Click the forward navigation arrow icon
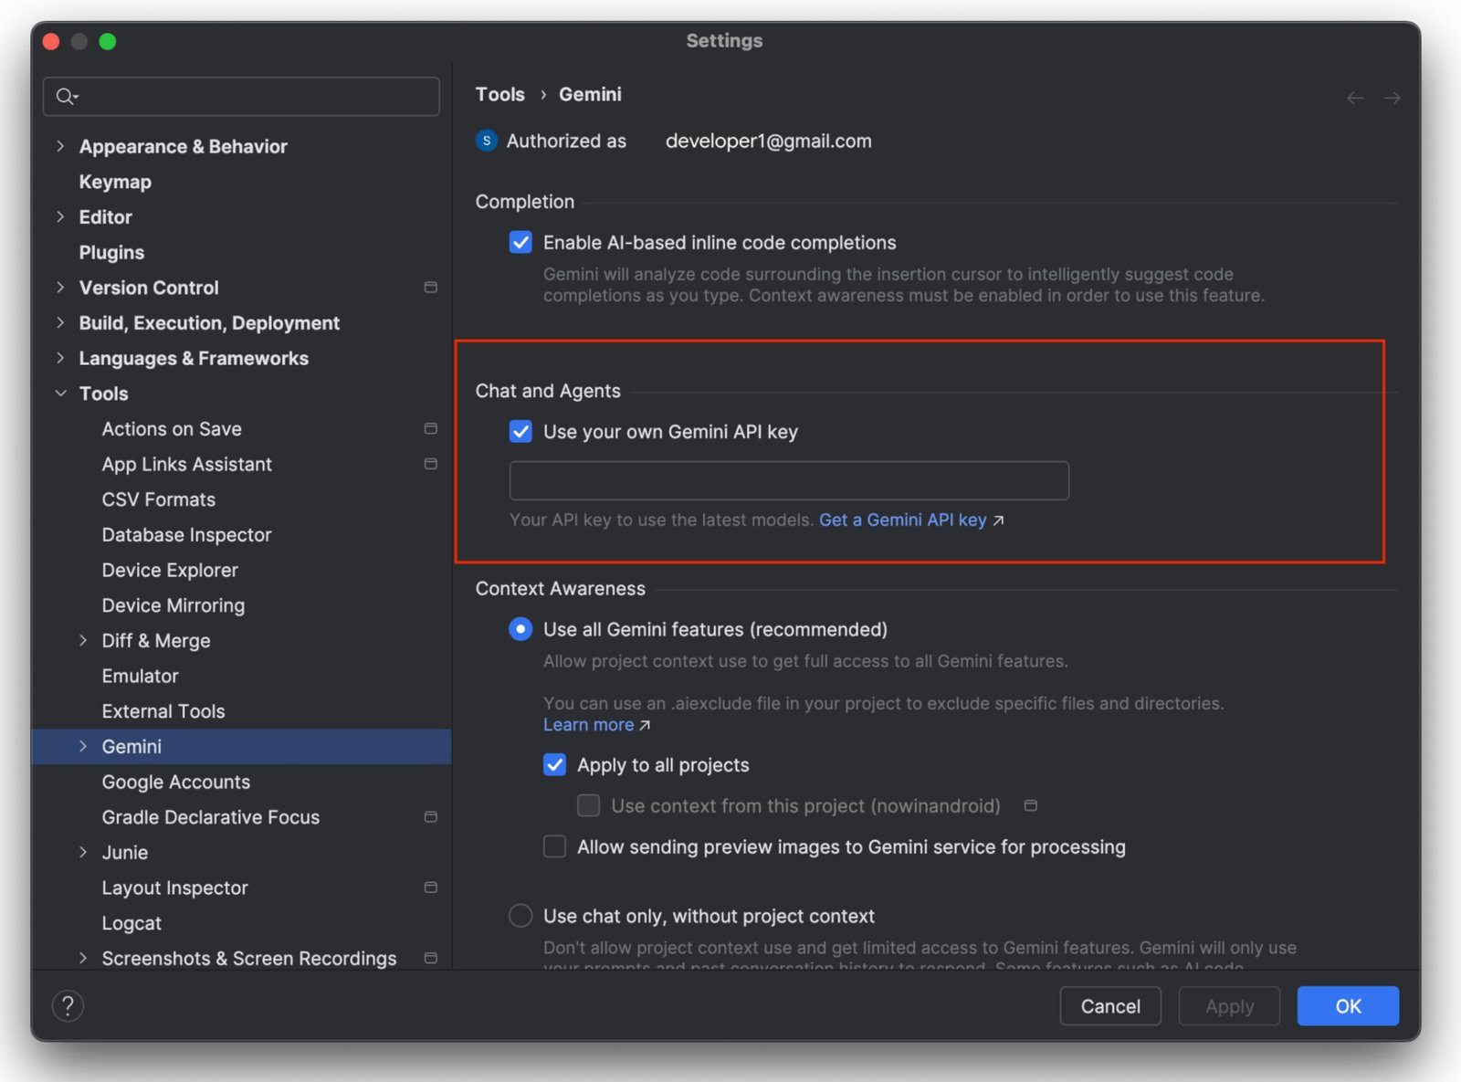The width and height of the screenshot is (1461, 1082). pos(1392,98)
